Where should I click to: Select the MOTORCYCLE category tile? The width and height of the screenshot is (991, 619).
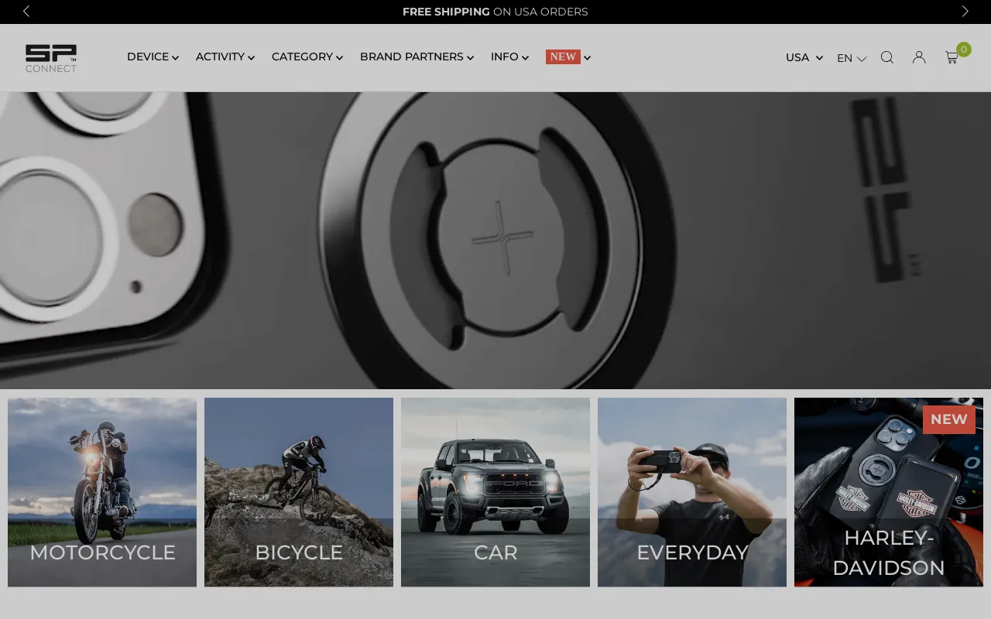pos(102,492)
